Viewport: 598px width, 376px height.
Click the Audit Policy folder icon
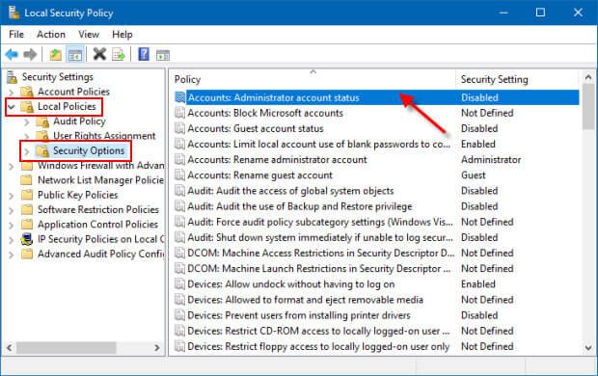tap(42, 121)
